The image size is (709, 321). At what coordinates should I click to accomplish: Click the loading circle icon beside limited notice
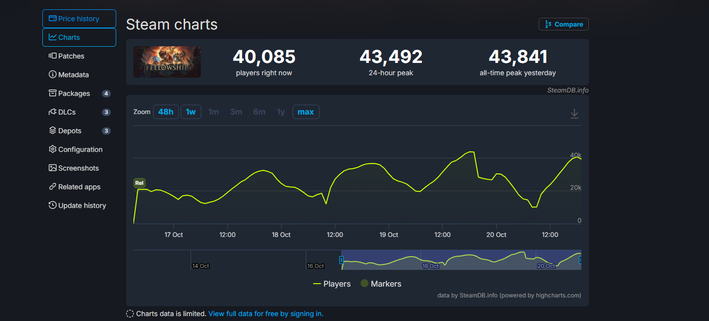(x=130, y=314)
